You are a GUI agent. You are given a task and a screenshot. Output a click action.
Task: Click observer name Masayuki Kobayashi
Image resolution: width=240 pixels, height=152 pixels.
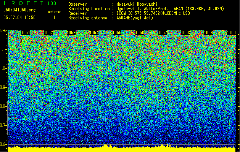[x=137, y=4]
